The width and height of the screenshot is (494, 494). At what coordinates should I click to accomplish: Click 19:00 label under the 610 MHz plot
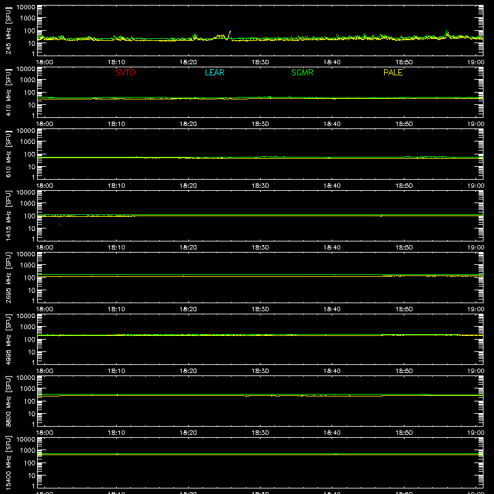click(475, 186)
